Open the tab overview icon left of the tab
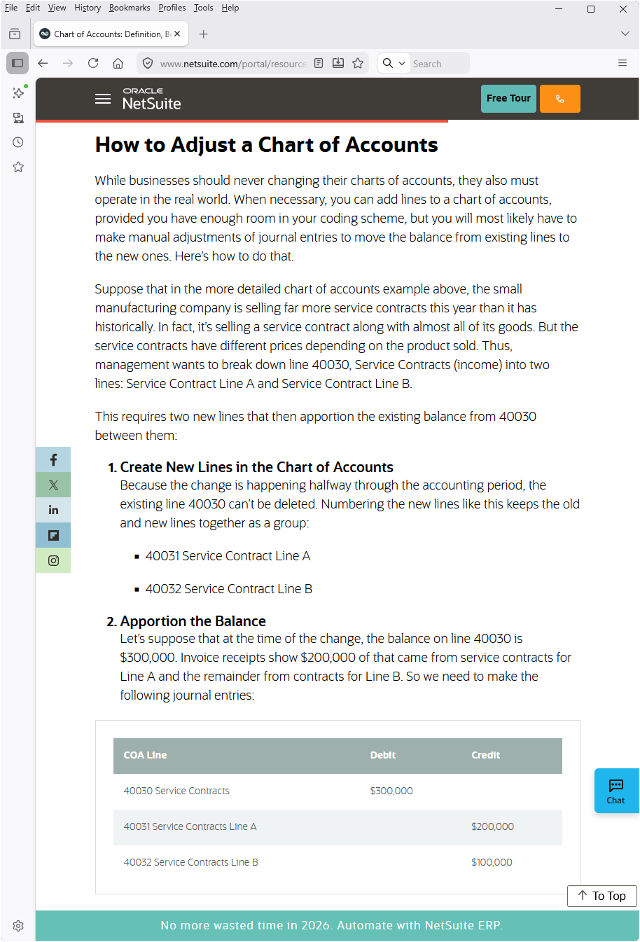The image size is (640, 942). (15, 34)
